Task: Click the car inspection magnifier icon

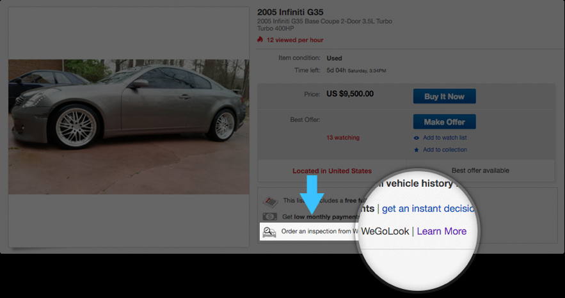Action: [269, 232]
